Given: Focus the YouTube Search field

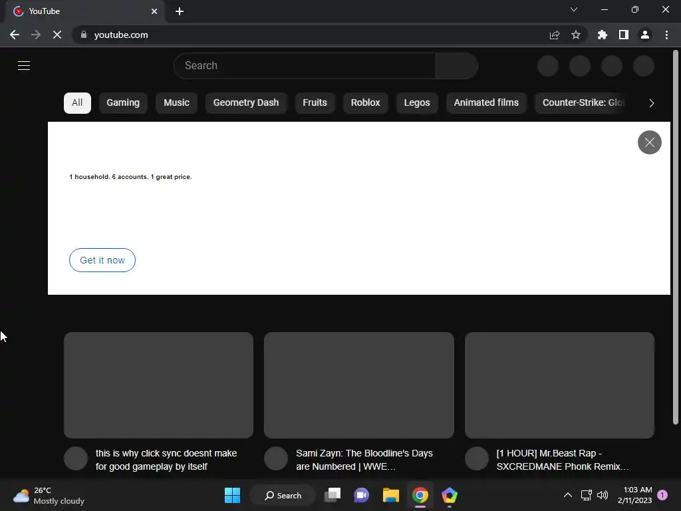Looking at the screenshot, I should [305, 66].
